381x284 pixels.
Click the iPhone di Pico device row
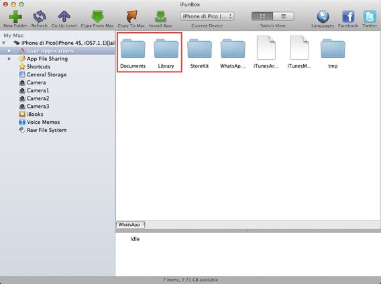(x=58, y=43)
